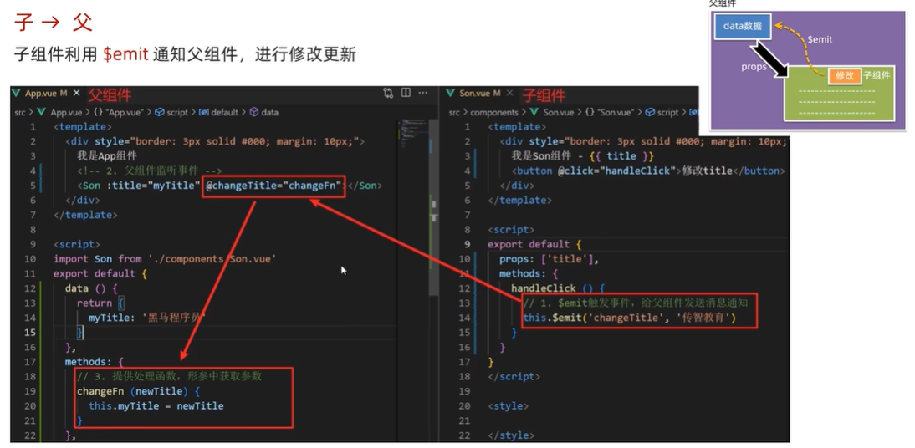The width and height of the screenshot is (915, 448).
Task: Click the '子组件' label in diagram
Action: click(877, 75)
